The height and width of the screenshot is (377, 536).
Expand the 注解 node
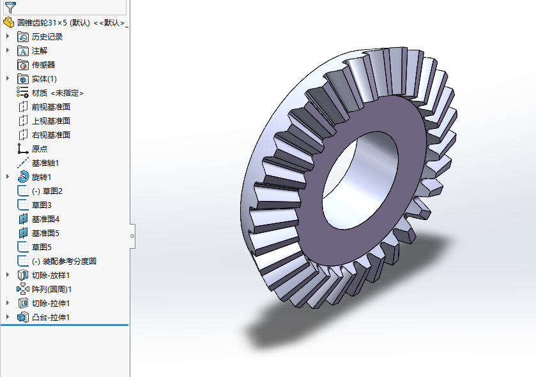(8, 50)
